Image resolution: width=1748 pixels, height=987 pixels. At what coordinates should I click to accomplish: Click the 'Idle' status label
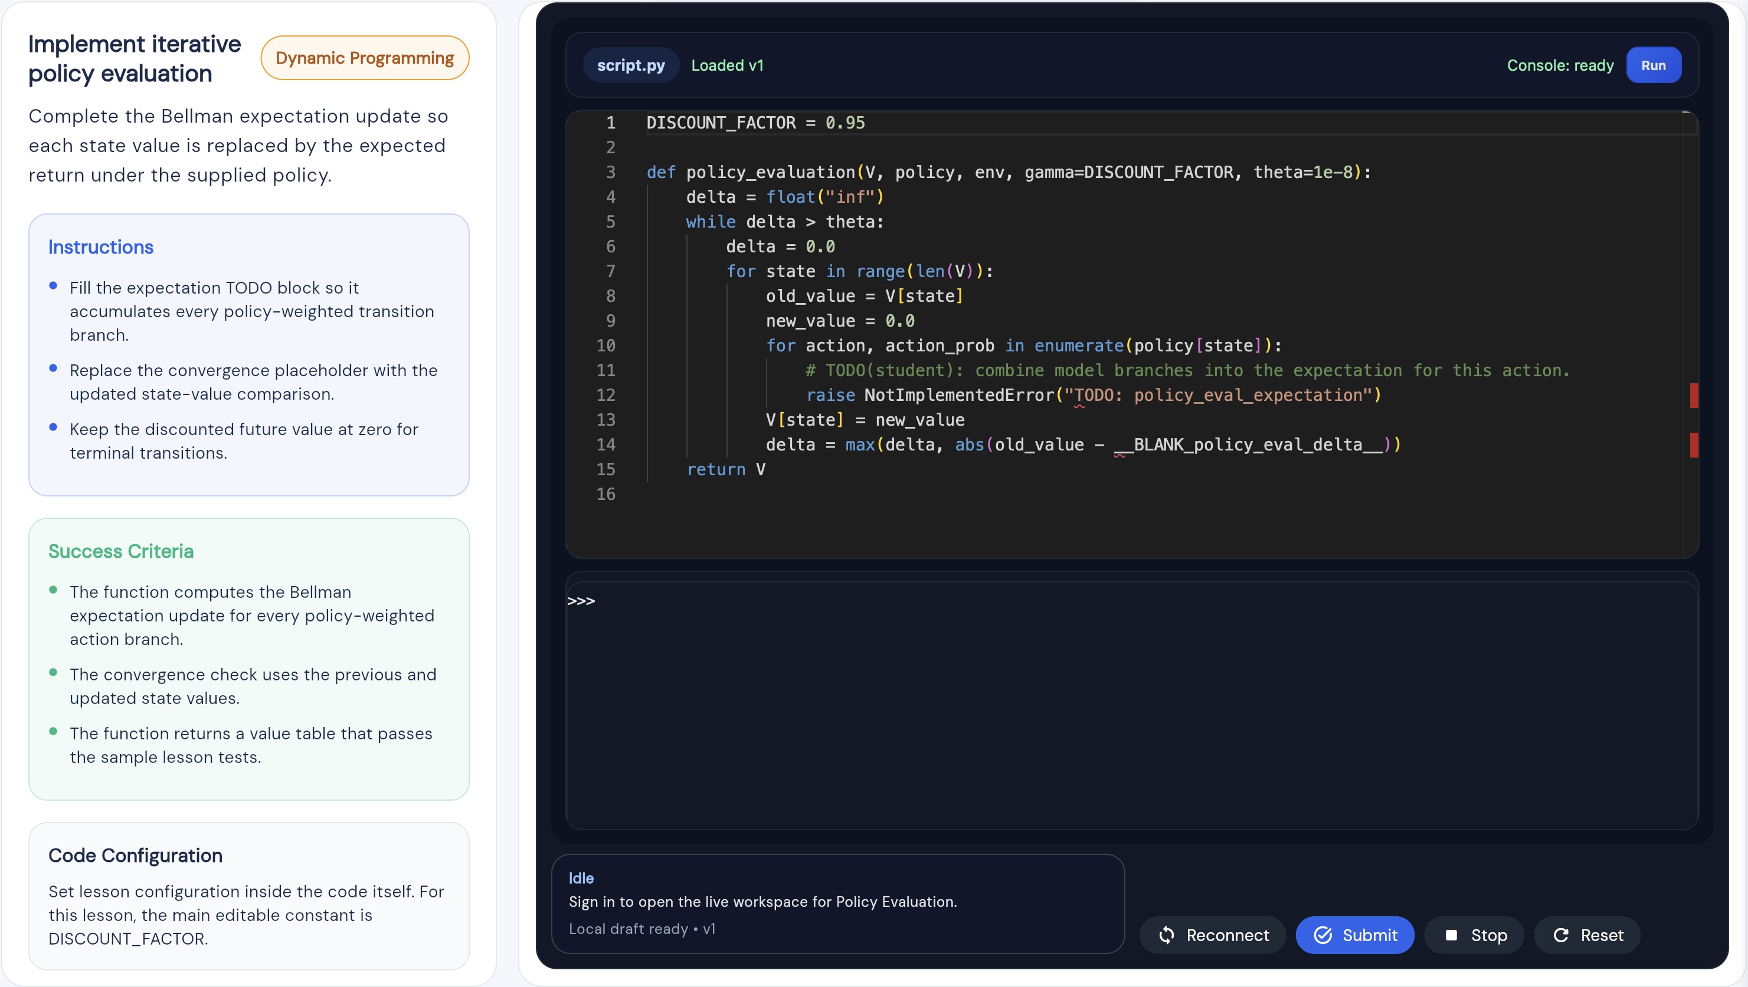[x=581, y=878]
